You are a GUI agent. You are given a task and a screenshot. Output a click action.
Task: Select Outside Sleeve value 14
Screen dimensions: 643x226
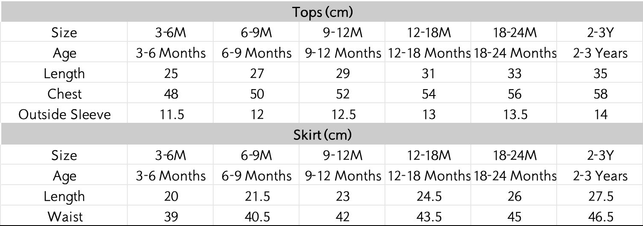pyautogui.click(x=600, y=114)
